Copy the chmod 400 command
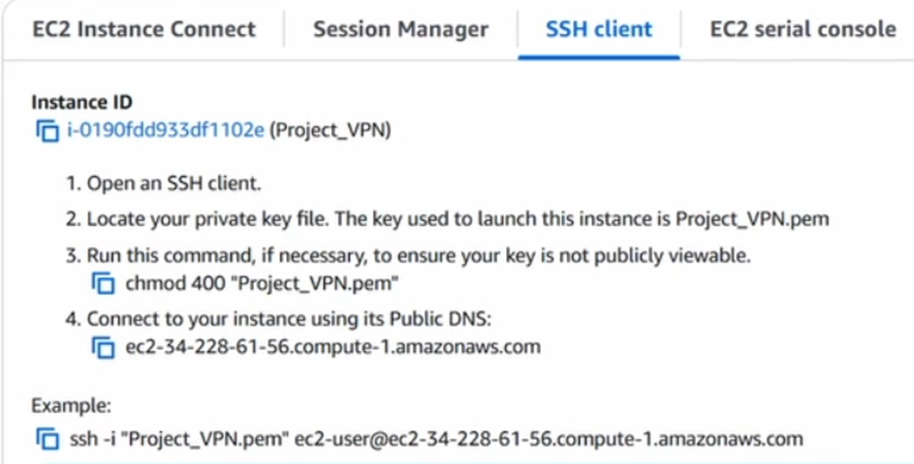The width and height of the screenshot is (914, 464). tap(103, 284)
